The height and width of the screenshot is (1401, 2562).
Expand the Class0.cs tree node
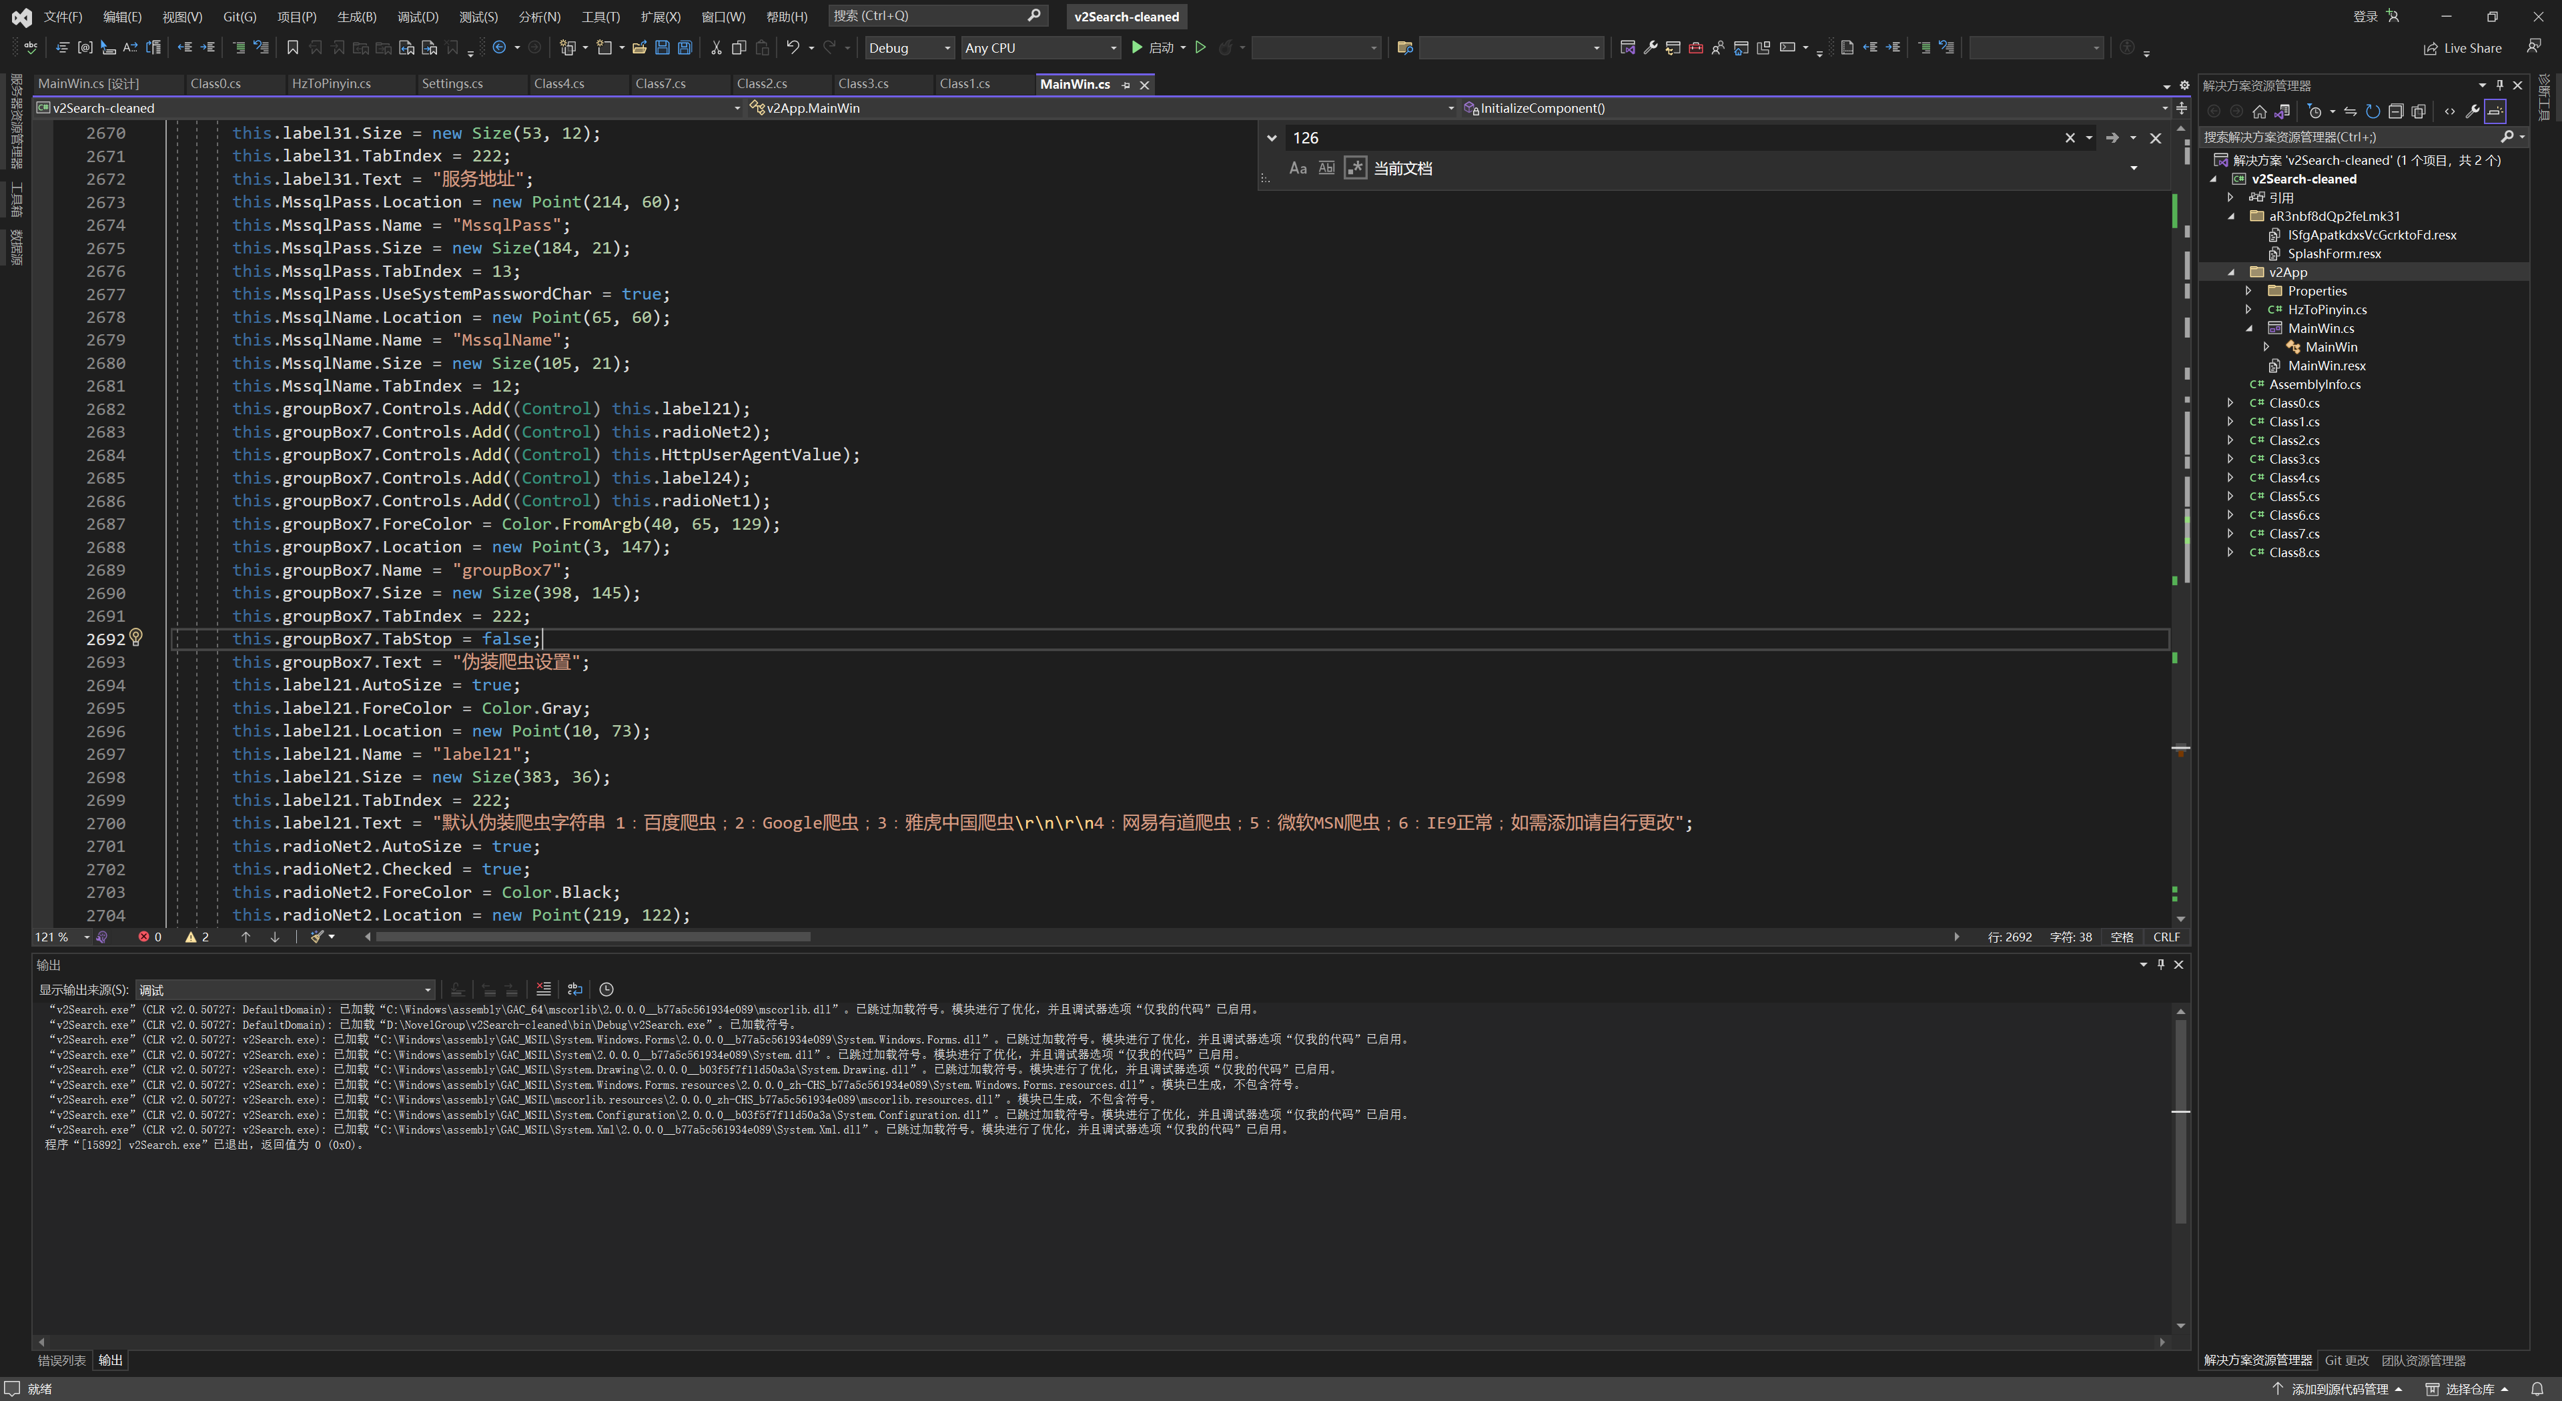2231,403
